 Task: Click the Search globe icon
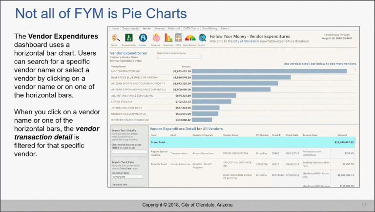tap(201, 38)
